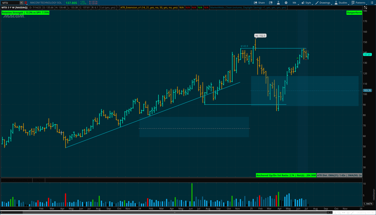Viewport: 376px width, 215px height.
Task: Click the MTSI symbol input field
Action: point(10,3)
